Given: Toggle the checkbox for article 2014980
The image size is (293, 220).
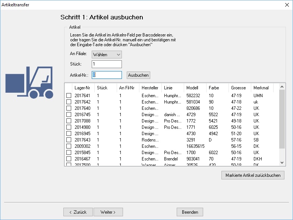Looking at the screenshot, I should click(69, 127).
